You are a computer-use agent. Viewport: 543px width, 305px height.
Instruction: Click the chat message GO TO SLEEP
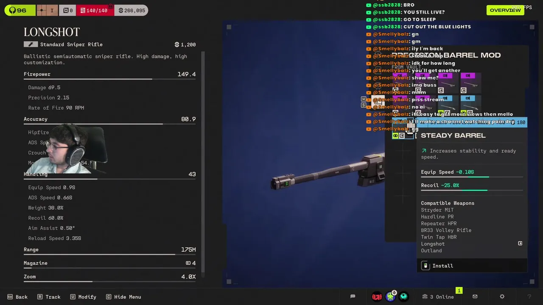420,19
